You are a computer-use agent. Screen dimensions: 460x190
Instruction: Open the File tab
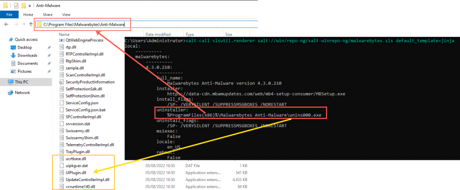pos(9,14)
